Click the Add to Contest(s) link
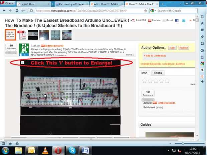Image resolution: width=207 pixels, height=155 pixels. pos(155,56)
